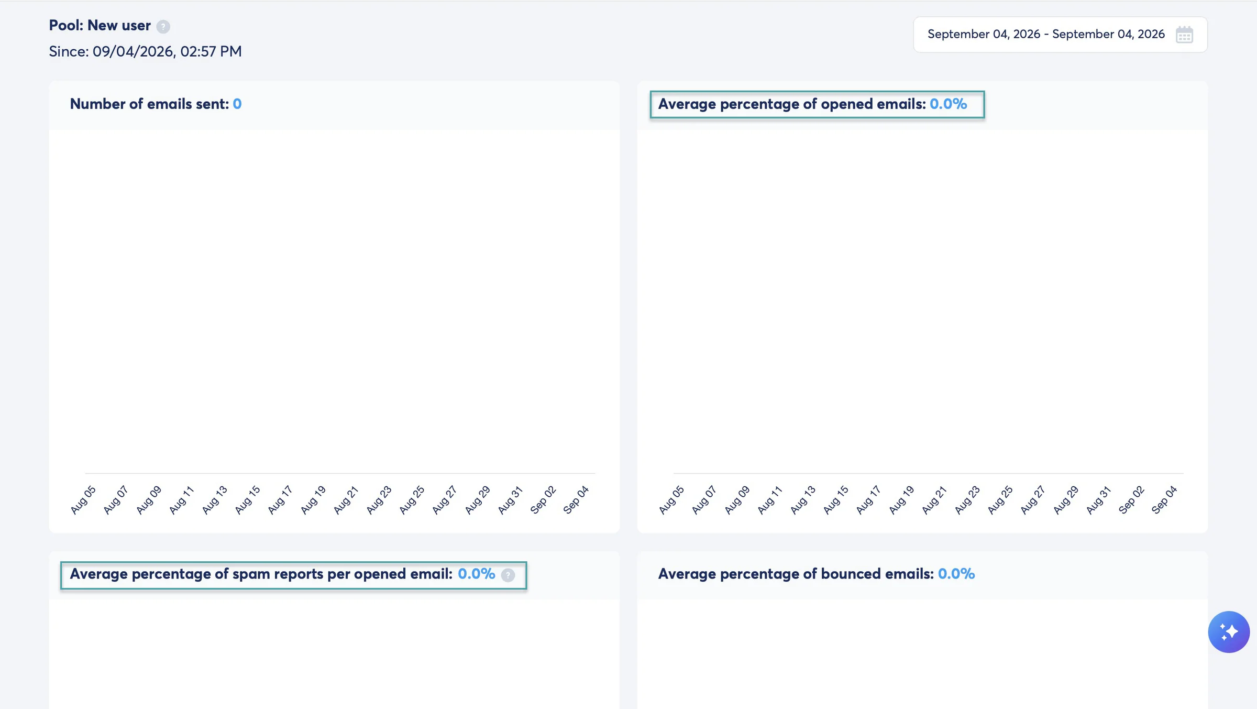This screenshot has width=1257, height=709.
Task: Click Sep 02 label on opened emails chart
Action: coord(1131,500)
